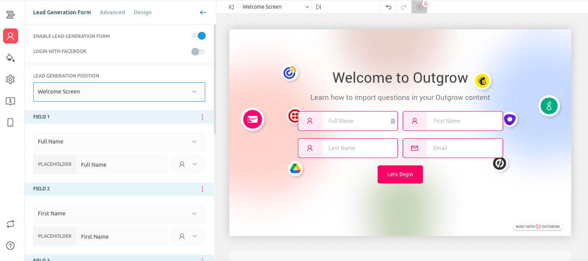Open the First Name field type dropdown

[x=119, y=214]
